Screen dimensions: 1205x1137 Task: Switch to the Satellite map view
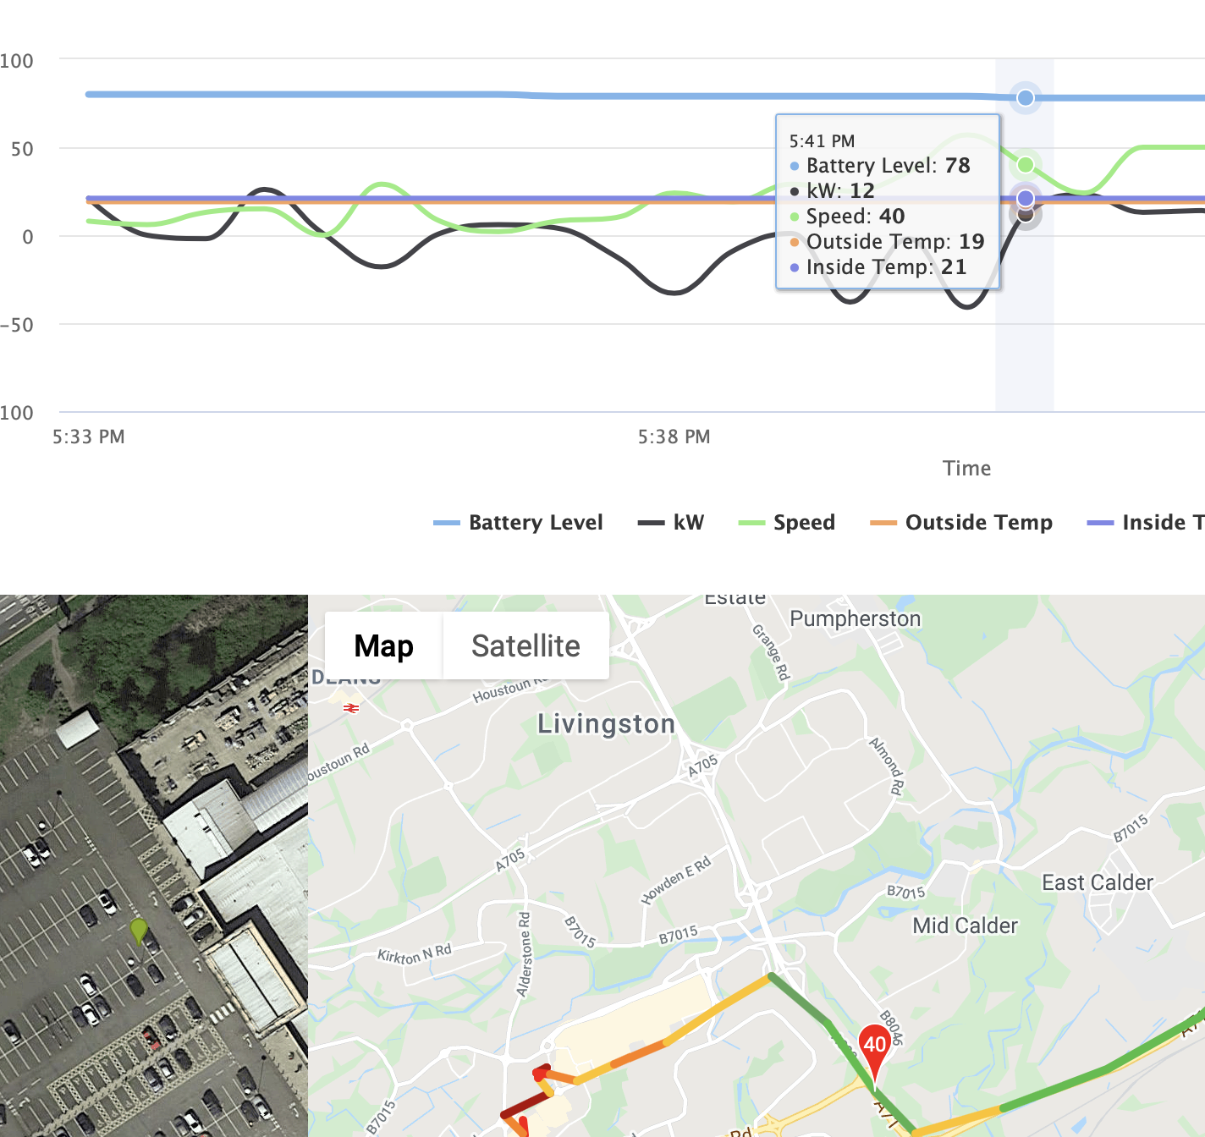(525, 646)
